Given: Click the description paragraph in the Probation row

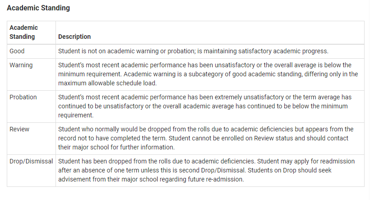Looking at the screenshot, I should tap(208, 106).
